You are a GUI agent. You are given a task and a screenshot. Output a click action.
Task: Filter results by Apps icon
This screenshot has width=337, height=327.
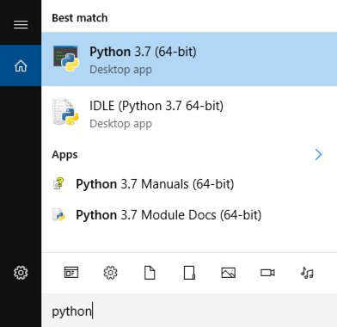coord(71,273)
